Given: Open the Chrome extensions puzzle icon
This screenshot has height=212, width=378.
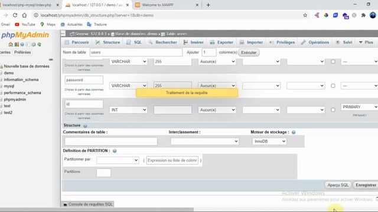Looking at the screenshot, I should coord(363,15).
